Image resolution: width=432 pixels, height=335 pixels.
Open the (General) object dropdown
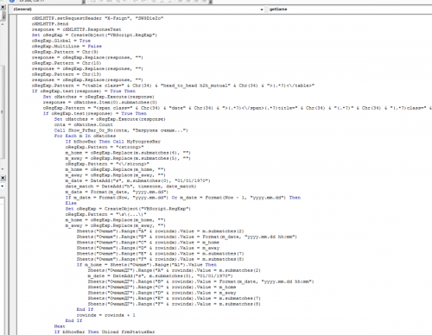pos(137,9)
